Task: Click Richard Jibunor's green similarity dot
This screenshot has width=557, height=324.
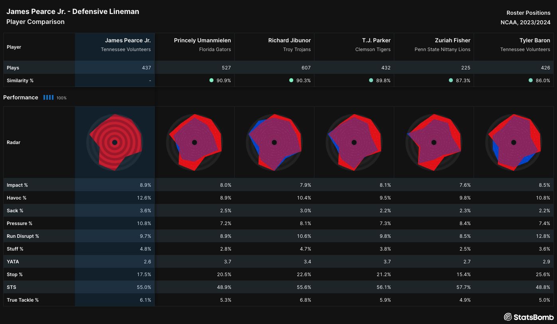Action: pyautogui.click(x=291, y=80)
